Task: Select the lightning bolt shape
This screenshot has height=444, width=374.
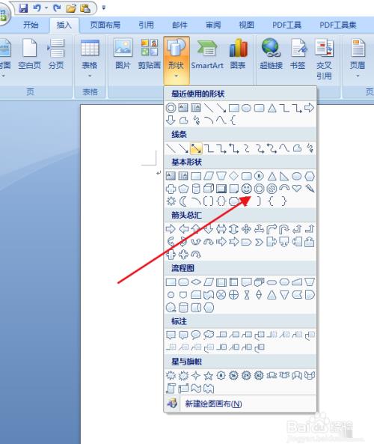Action: click(x=310, y=188)
